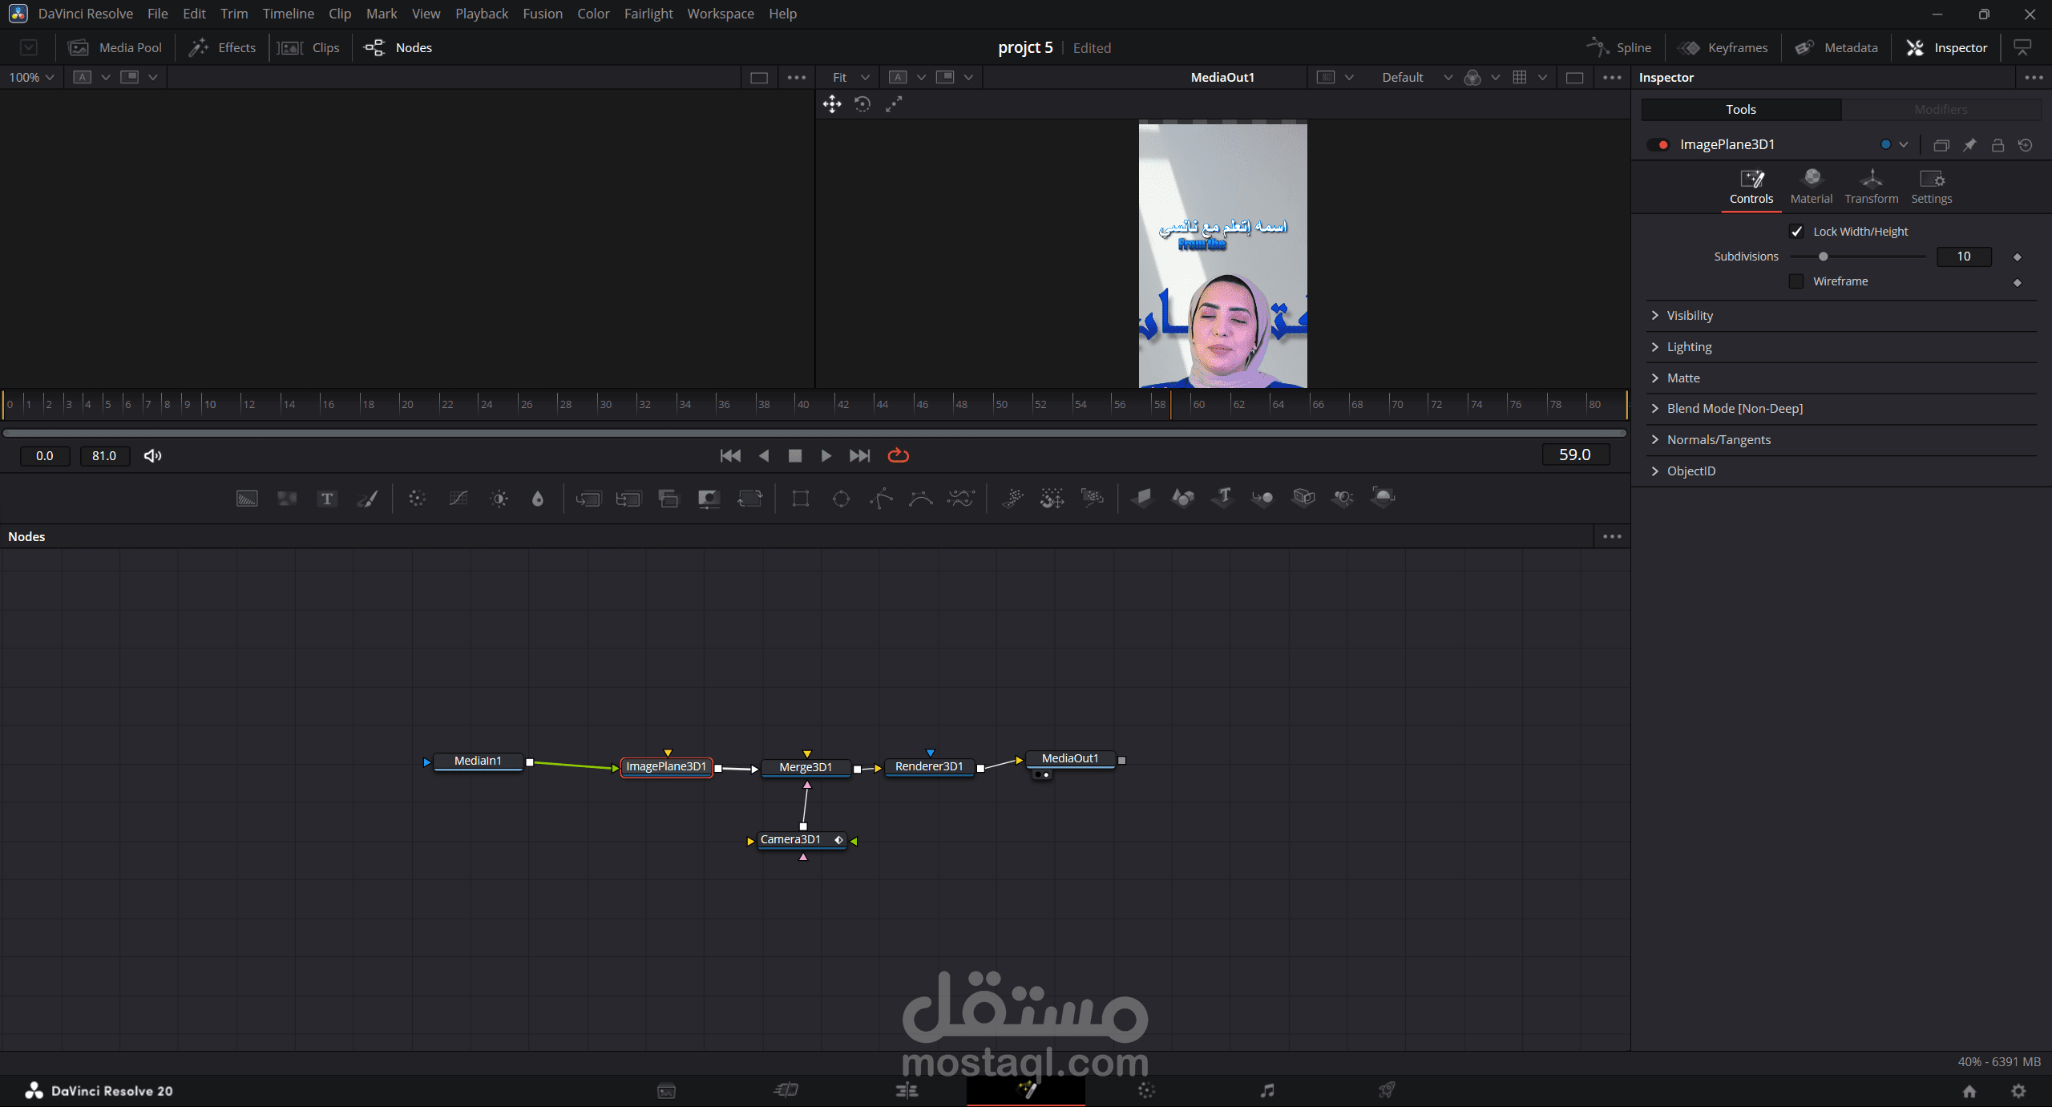This screenshot has height=1107, width=2052.
Task: Open the right viewer Fit zoom dropdown
Action: 850,78
